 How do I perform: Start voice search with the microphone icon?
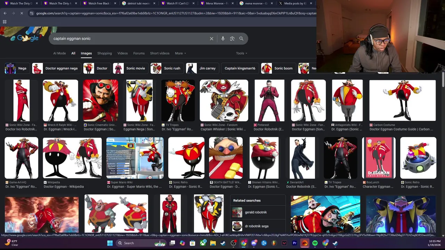(223, 39)
